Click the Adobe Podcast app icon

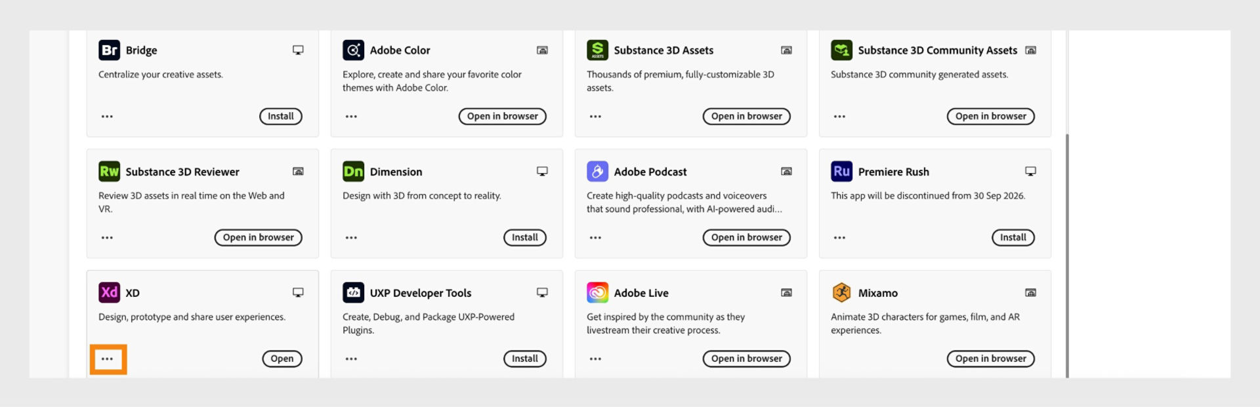[597, 171]
